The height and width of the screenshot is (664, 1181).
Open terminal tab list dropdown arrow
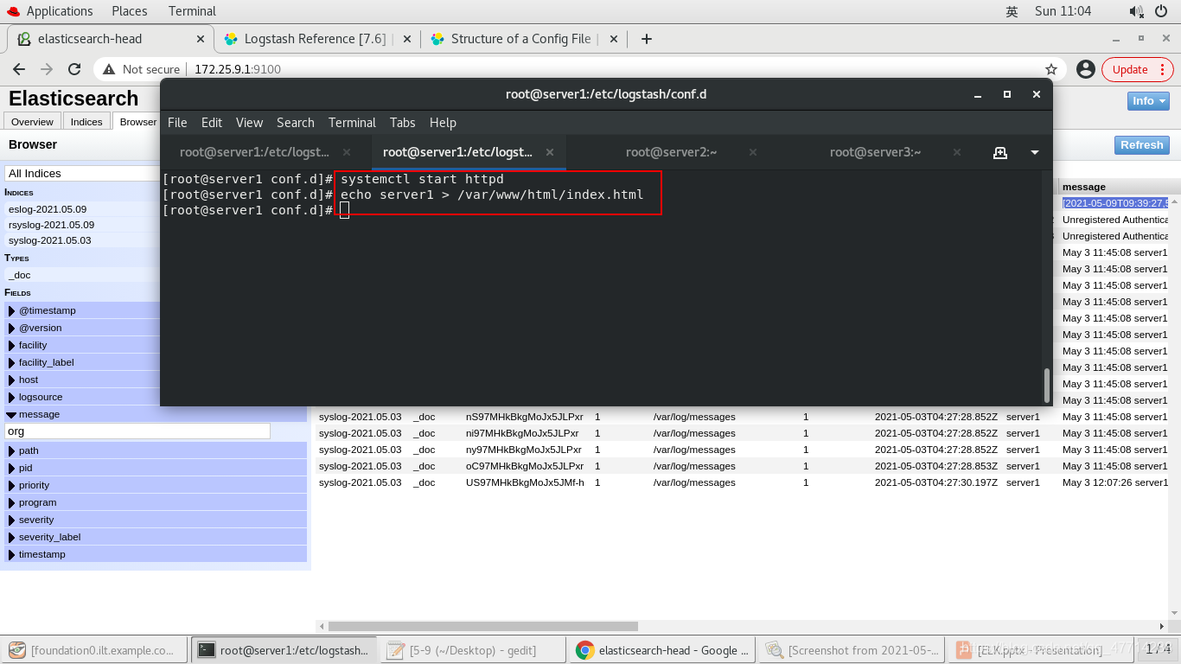1035,152
